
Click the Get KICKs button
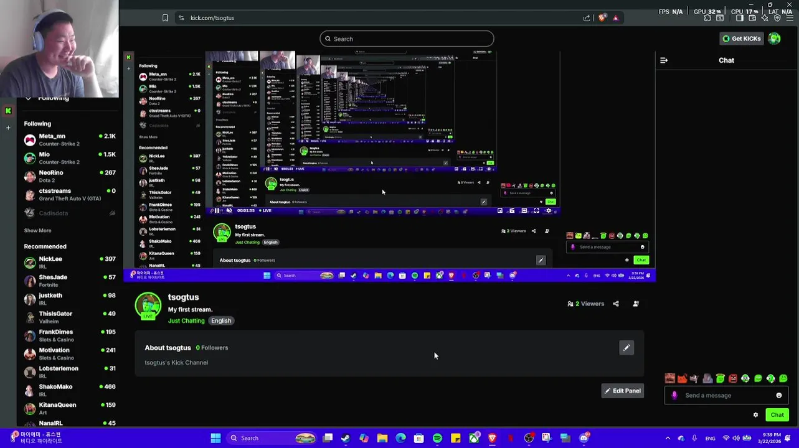point(741,39)
